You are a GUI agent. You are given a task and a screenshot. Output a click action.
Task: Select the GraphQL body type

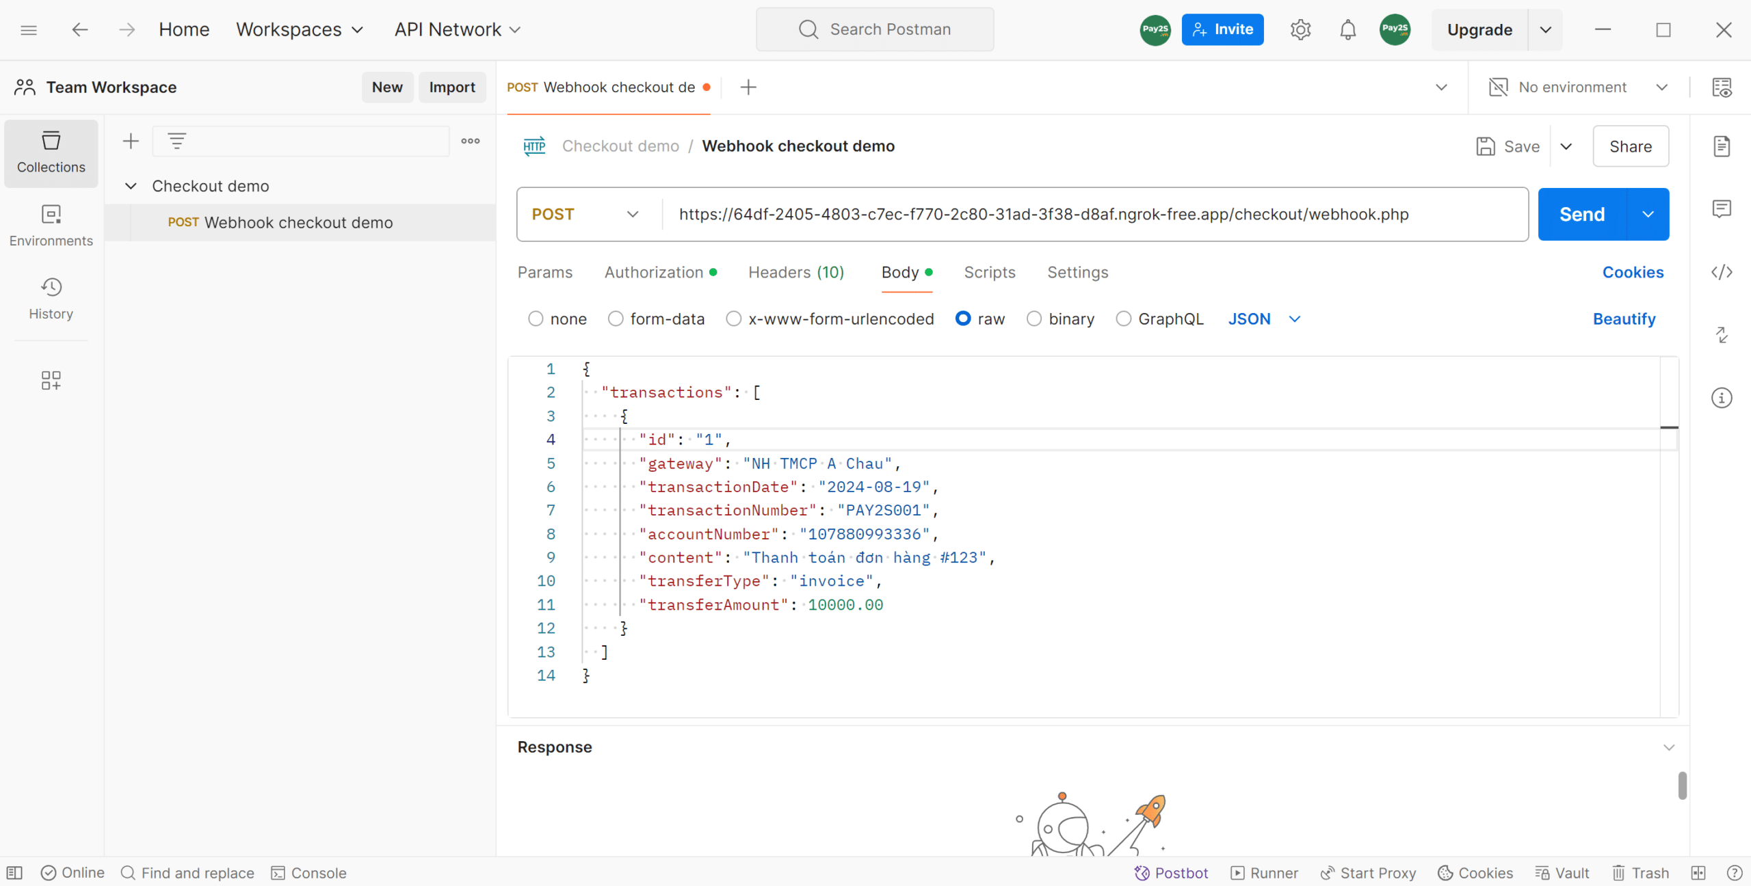click(x=1123, y=319)
